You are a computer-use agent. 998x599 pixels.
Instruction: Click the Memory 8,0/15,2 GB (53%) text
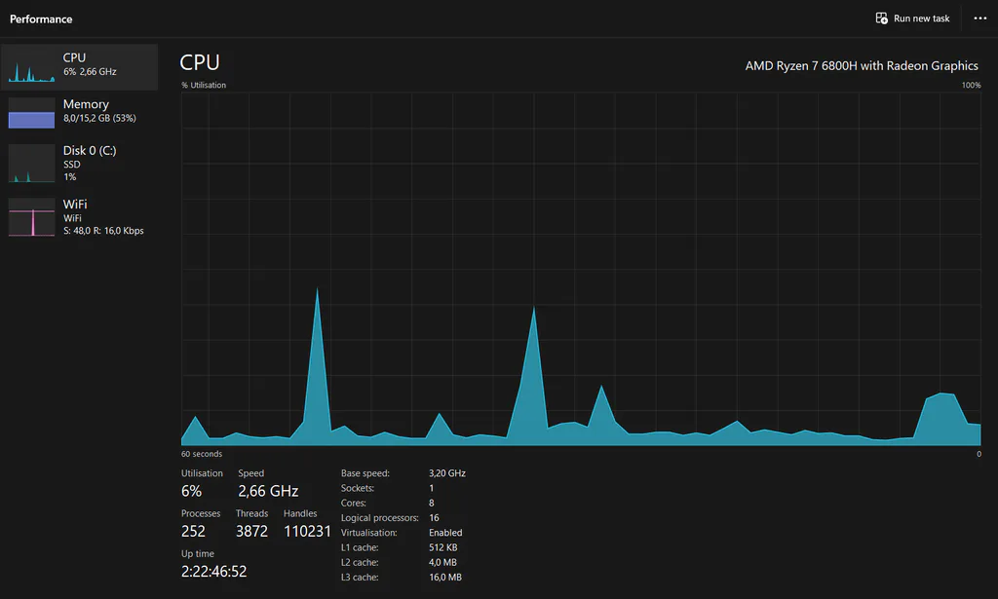coord(99,118)
